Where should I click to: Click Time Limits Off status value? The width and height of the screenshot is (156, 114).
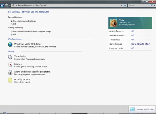click(133, 40)
